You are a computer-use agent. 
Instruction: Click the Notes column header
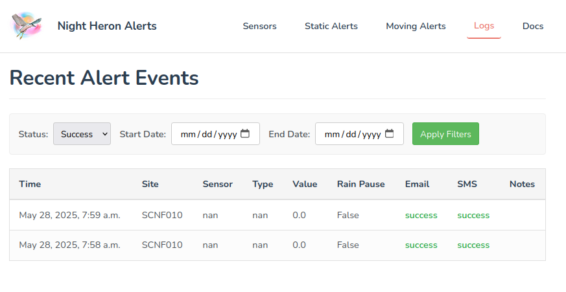[x=522, y=185]
